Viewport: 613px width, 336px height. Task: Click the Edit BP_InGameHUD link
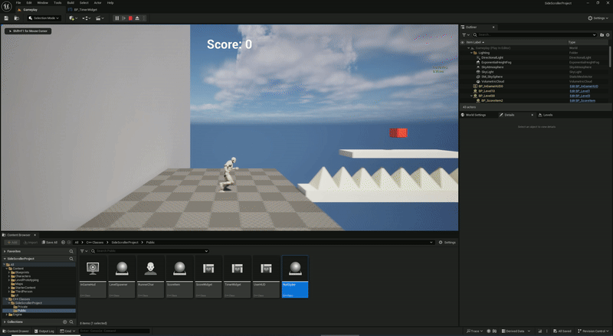(x=584, y=86)
